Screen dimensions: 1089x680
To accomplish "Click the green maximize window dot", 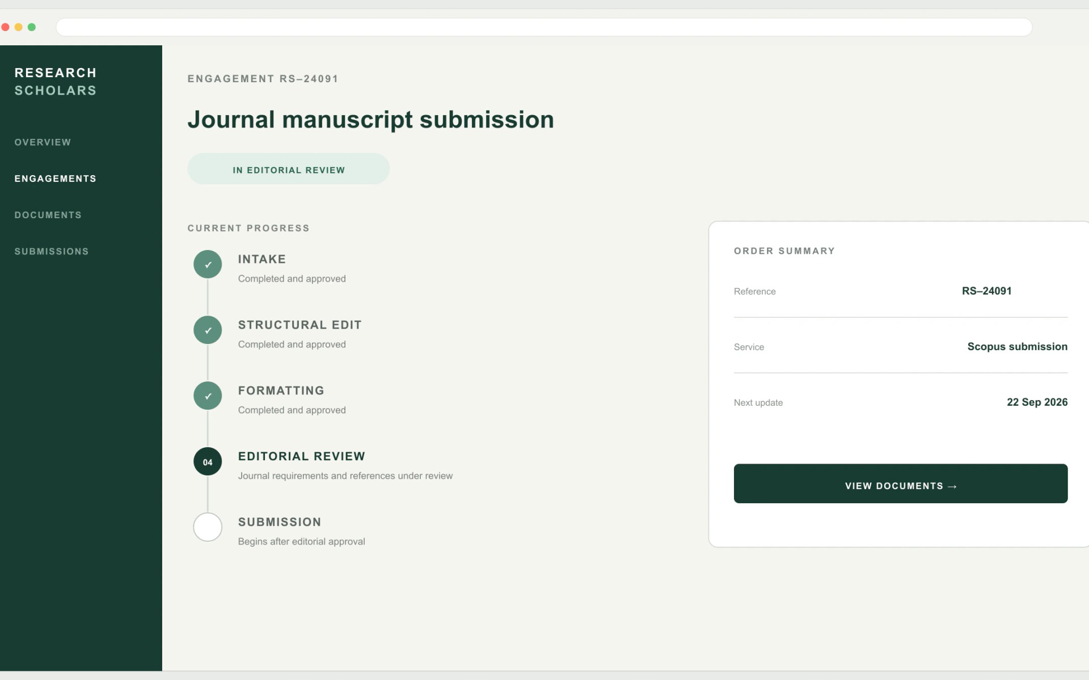I will coord(32,27).
